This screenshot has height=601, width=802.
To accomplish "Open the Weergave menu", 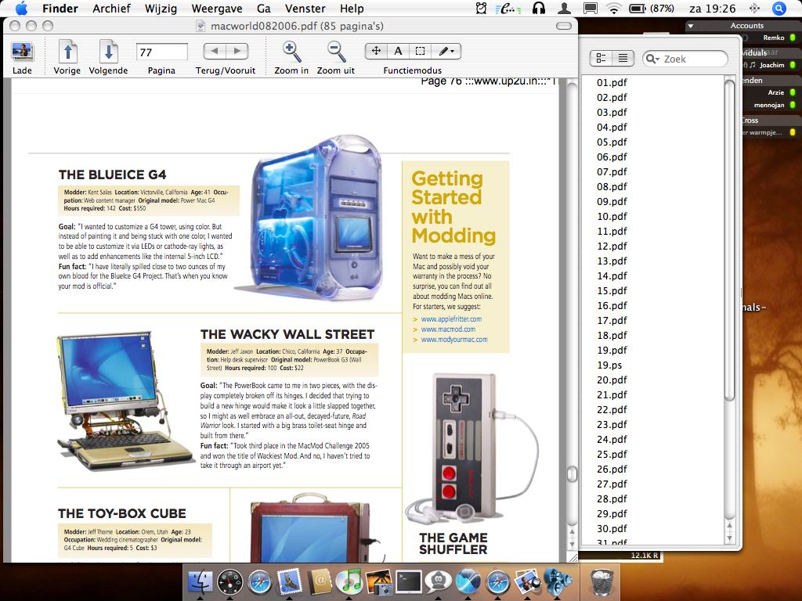I will coord(217,9).
